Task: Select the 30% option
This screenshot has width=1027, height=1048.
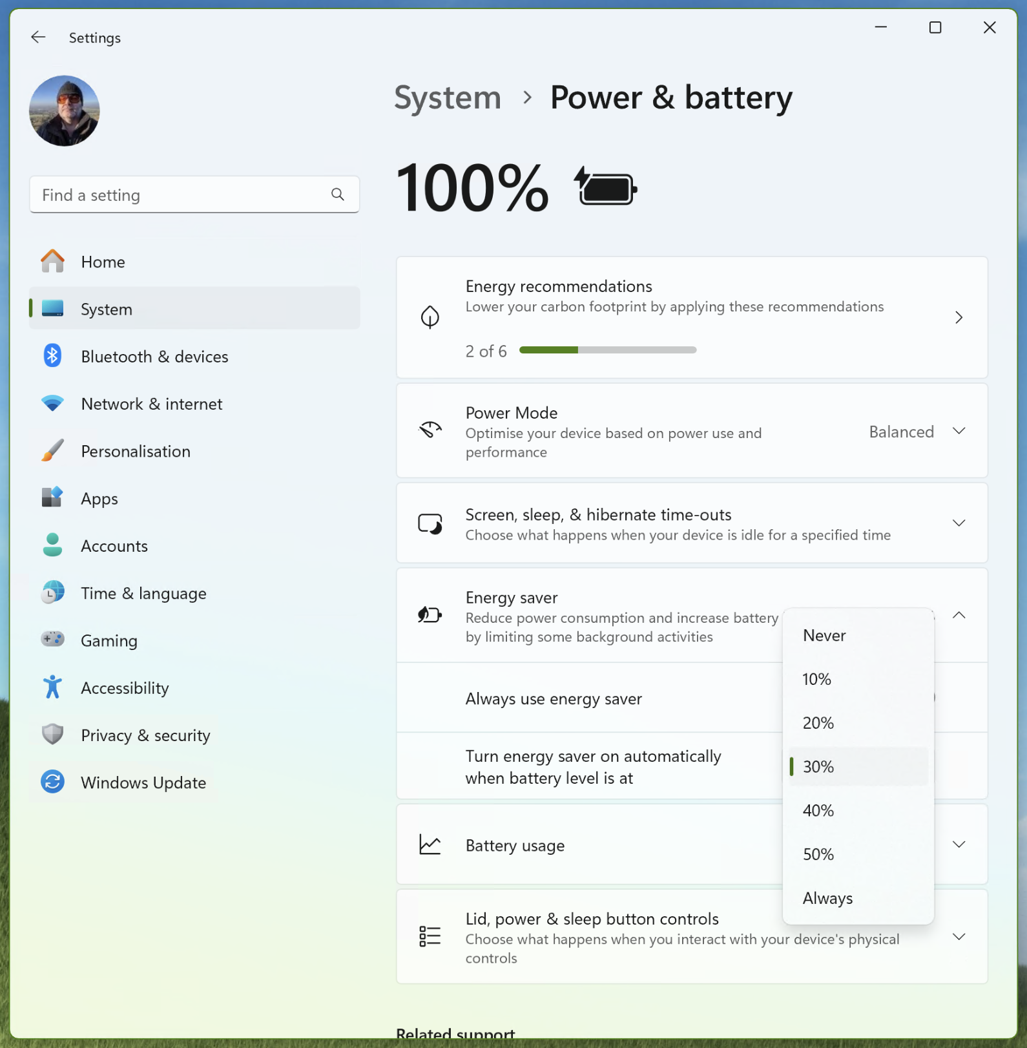Action: coord(858,767)
